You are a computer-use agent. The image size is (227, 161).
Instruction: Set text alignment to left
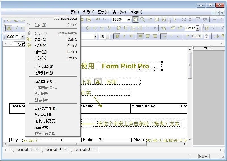pyautogui.click(x=140, y=36)
